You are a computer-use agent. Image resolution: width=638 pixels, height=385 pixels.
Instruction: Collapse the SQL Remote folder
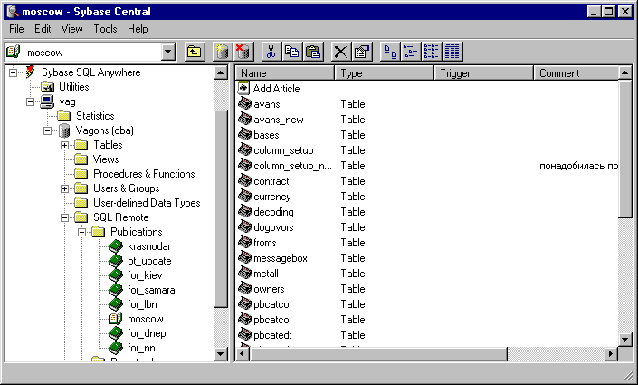[64, 217]
